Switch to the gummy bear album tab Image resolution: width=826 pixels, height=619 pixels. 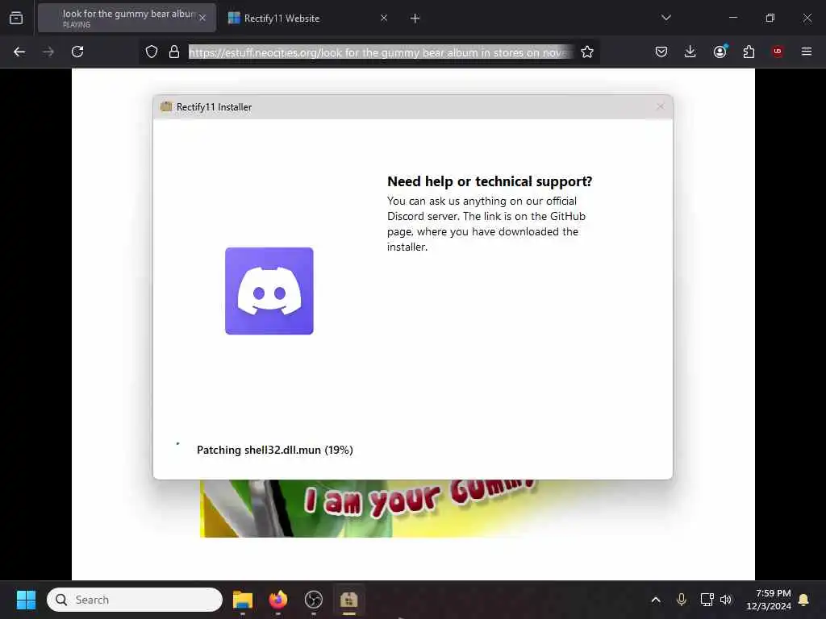(x=127, y=18)
